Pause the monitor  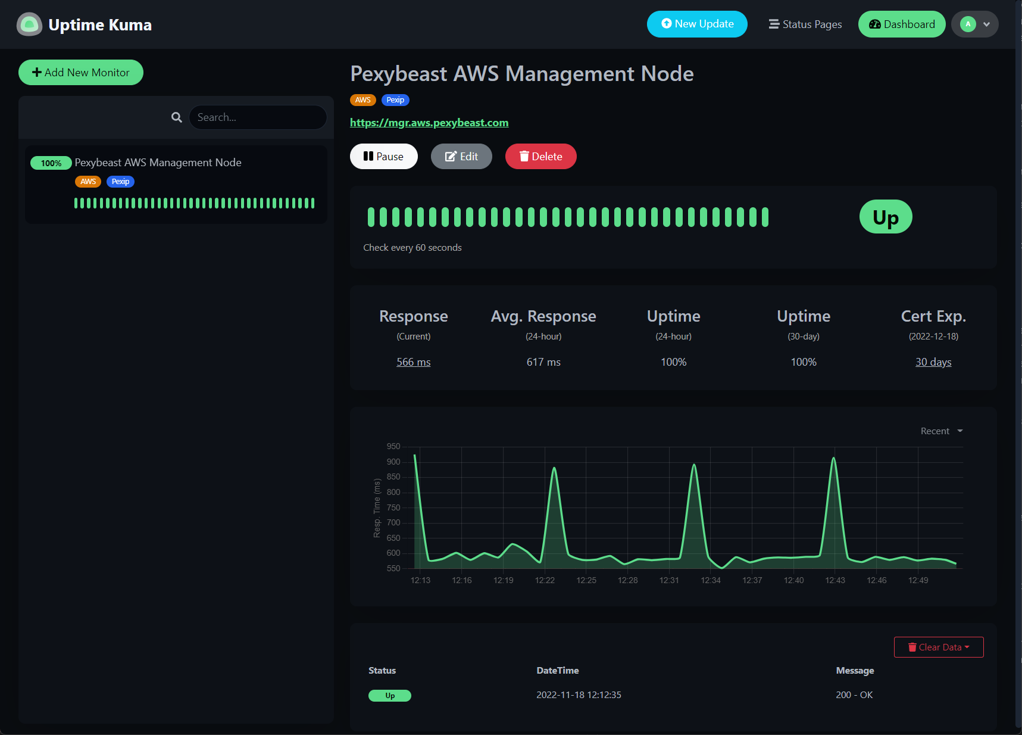pyautogui.click(x=384, y=157)
